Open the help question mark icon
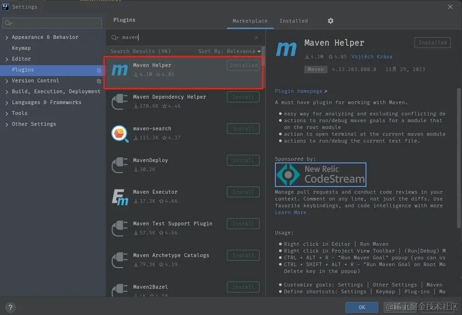This screenshot has width=462, height=315. click(10, 307)
